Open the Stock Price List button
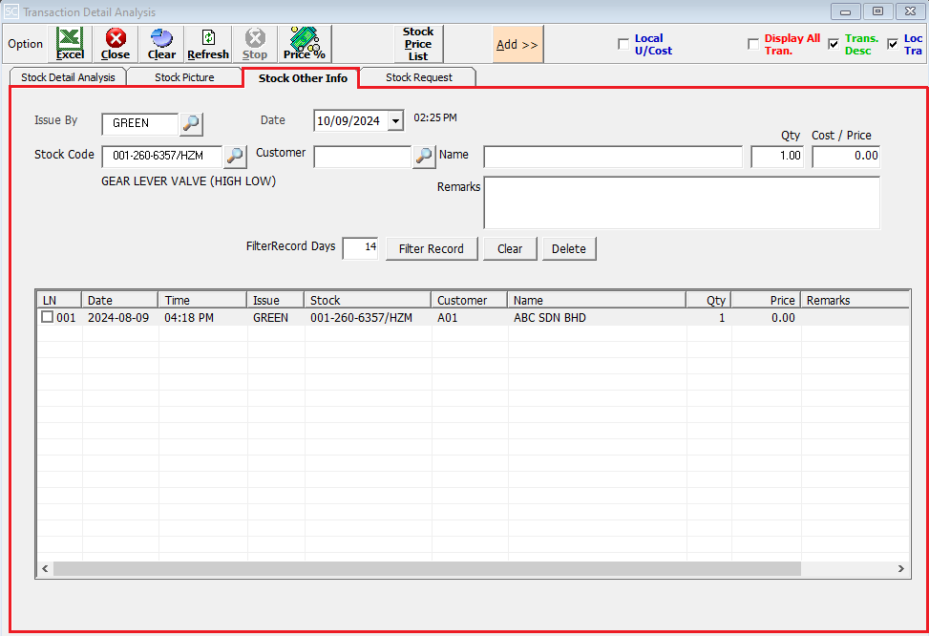 [418, 44]
